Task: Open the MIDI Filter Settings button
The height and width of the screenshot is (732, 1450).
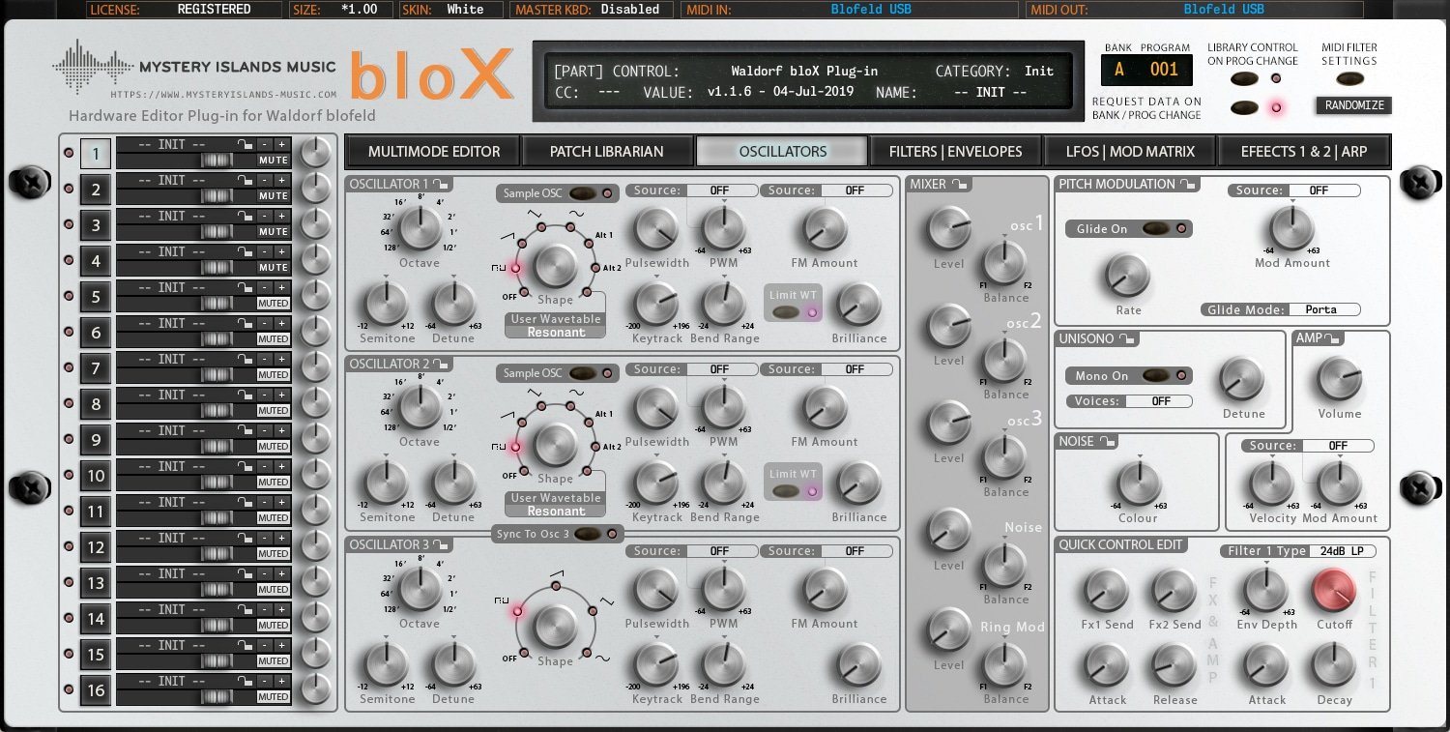Action: tap(1350, 79)
